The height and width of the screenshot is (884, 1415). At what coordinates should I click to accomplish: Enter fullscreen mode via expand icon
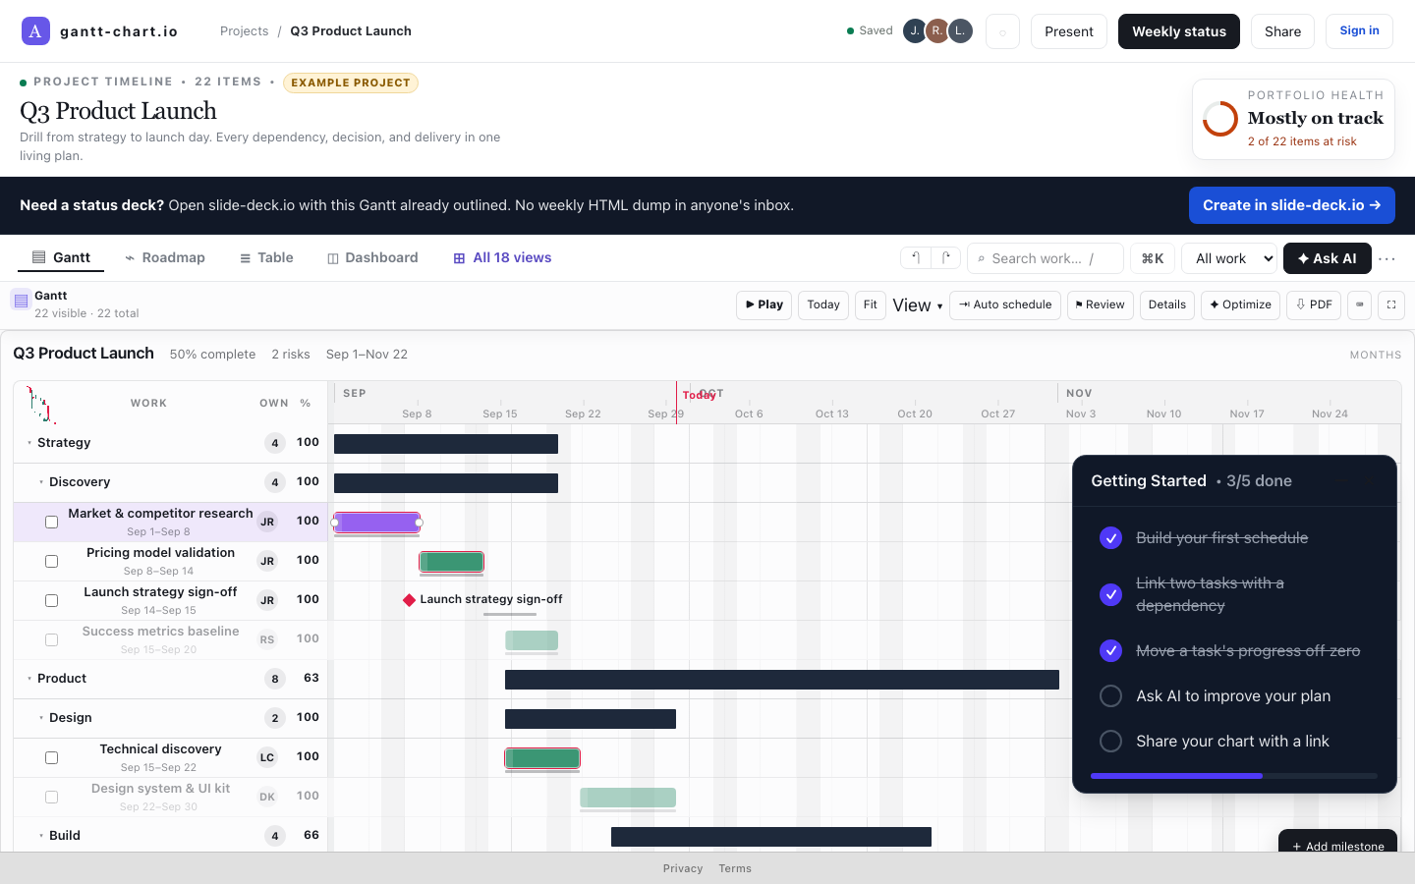[1391, 304]
